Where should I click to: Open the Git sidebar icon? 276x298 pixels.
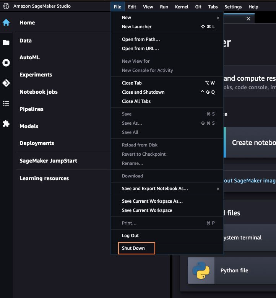point(6,83)
